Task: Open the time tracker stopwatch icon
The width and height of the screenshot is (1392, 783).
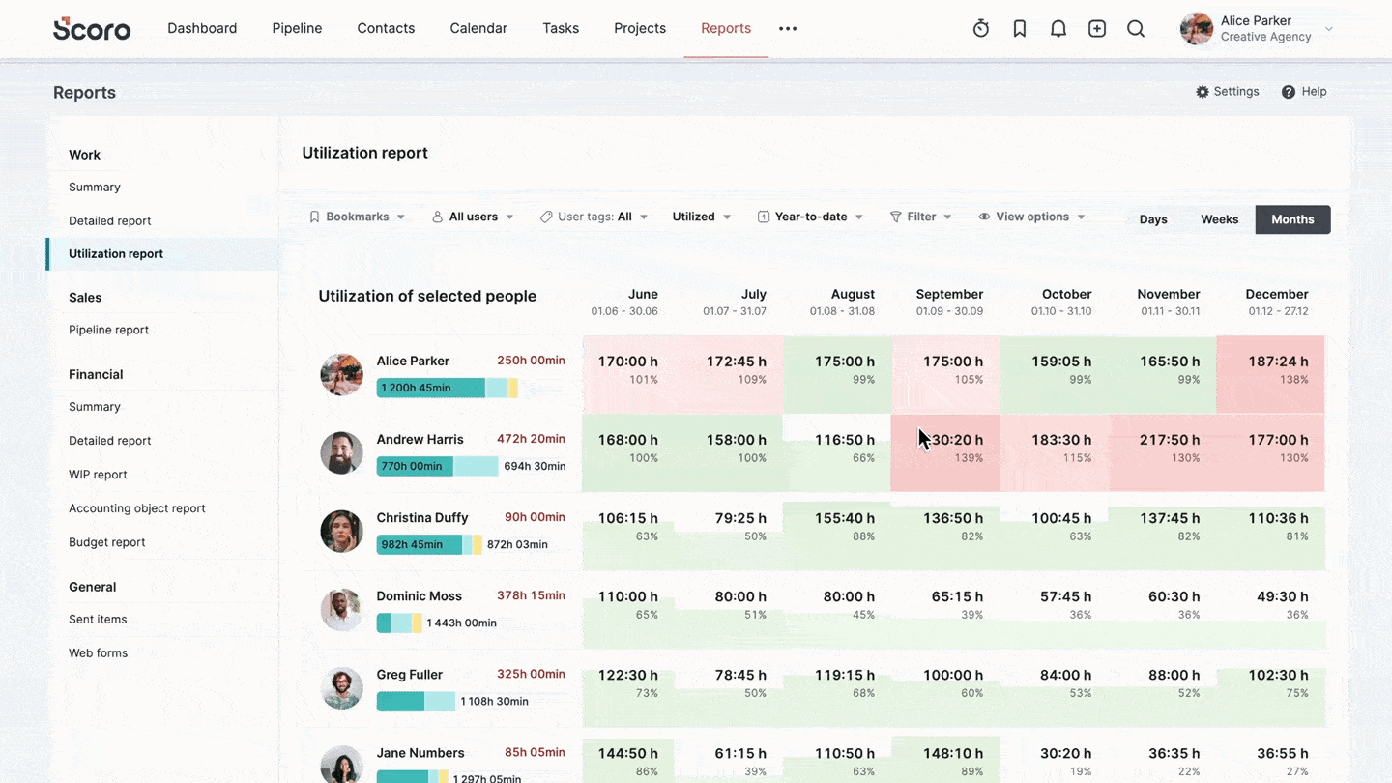Action: coord(980,29)
